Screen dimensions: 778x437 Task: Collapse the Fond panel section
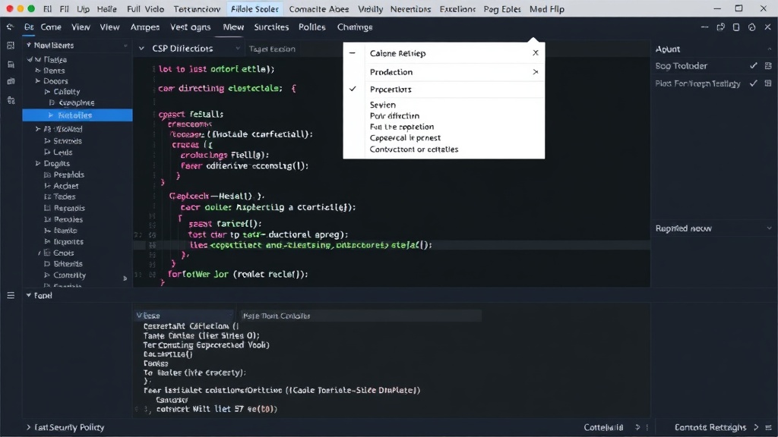click(29, 295)
